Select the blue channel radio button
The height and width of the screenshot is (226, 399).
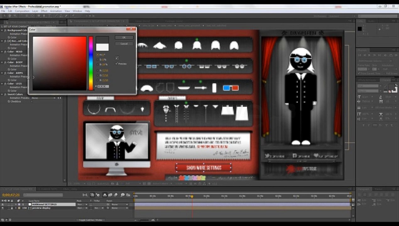[x=97, y=80]
